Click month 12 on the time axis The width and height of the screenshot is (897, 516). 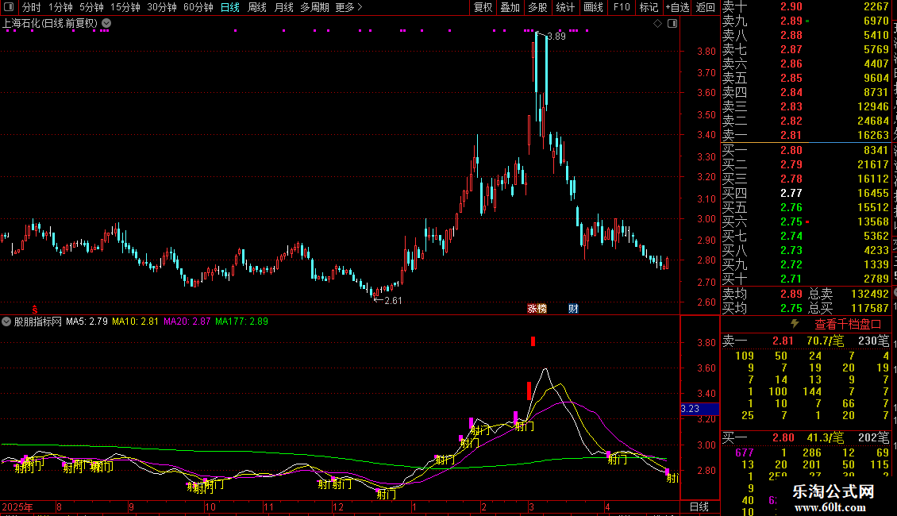(338, 506)
